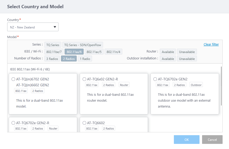Select AT-TQ6702e GEN2 radio button
229x149 pixels.
click(x=155, y=79)
